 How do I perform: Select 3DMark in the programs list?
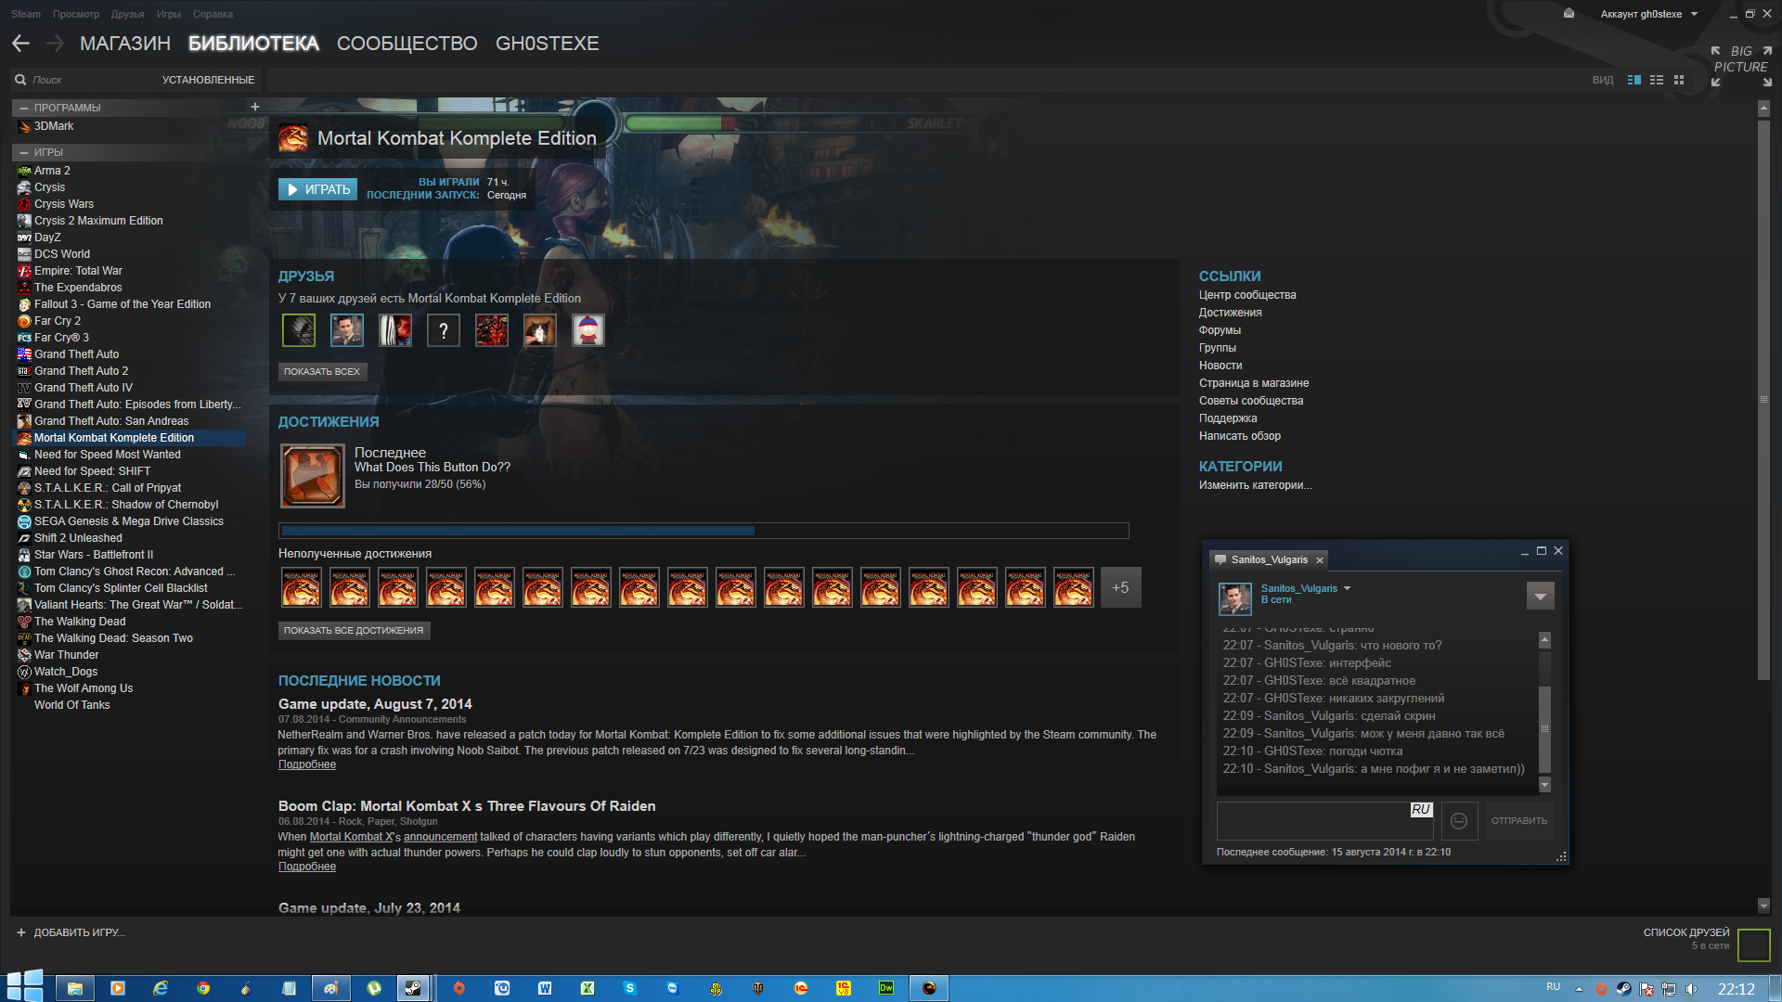(x=54, y=126)
